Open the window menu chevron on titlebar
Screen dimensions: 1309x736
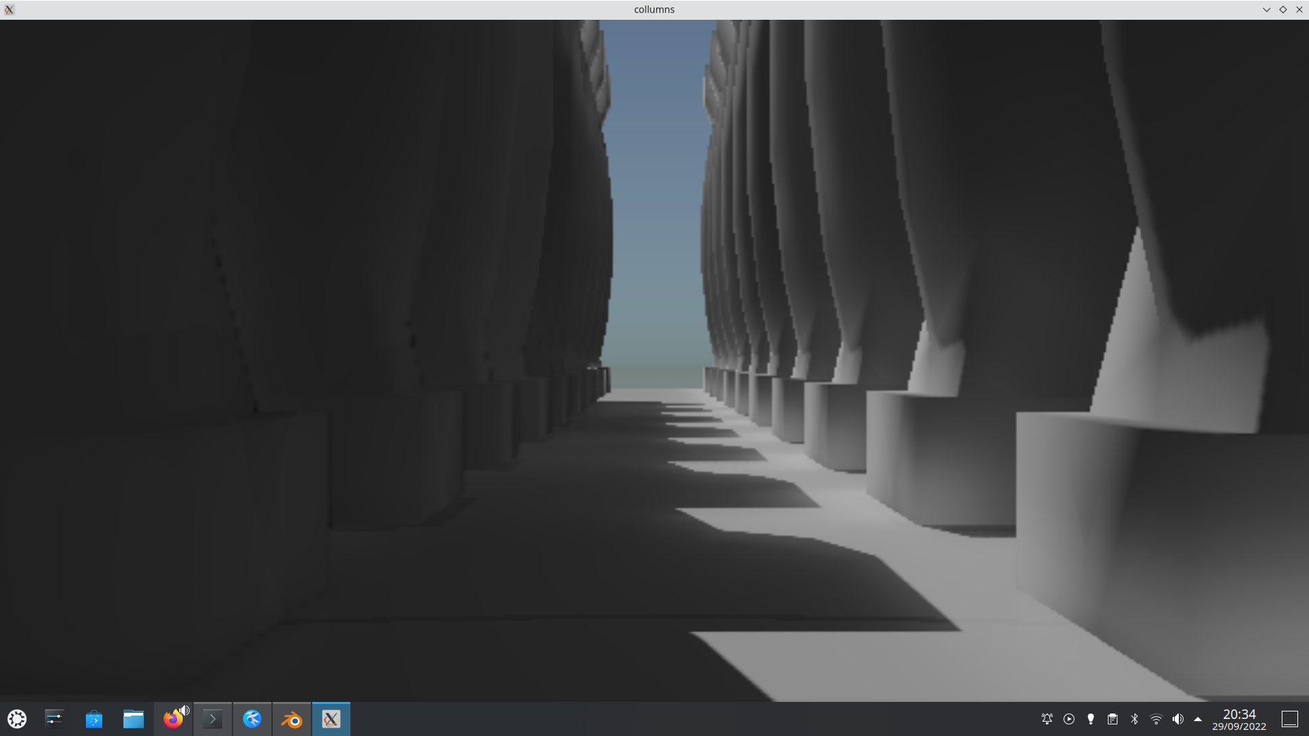(1266, 9)
